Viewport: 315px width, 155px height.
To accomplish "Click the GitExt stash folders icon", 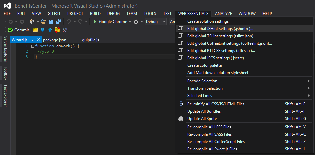I will pos(58,30).
